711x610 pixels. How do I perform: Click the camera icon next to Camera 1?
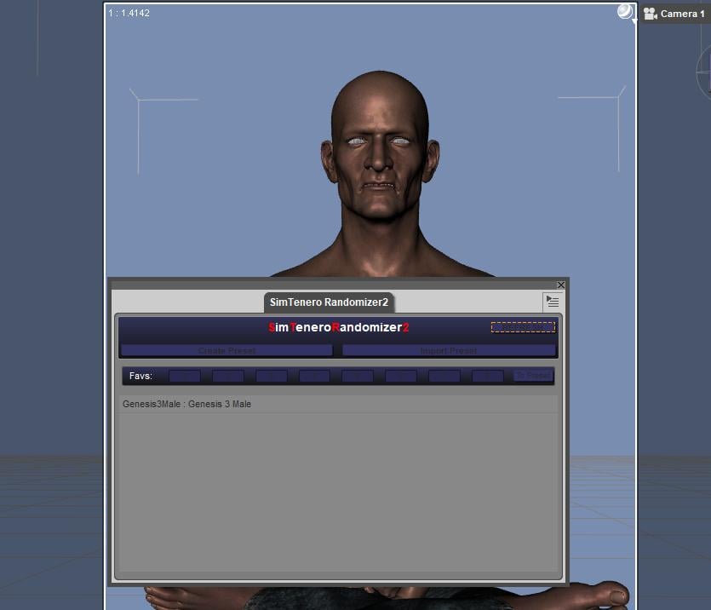tap(651, 14)
